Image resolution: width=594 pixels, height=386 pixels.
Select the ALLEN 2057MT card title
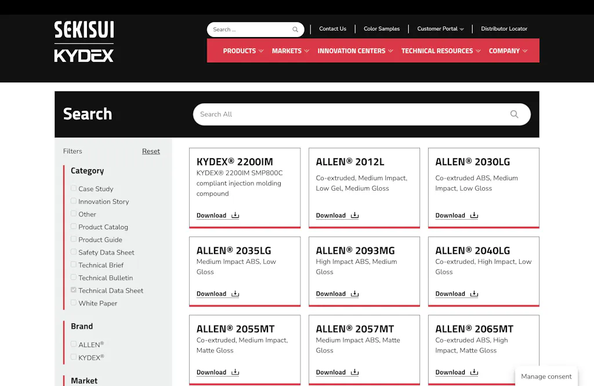[355, 329]
